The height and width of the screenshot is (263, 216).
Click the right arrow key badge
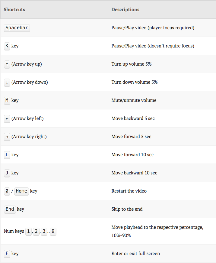pos(7,137)
